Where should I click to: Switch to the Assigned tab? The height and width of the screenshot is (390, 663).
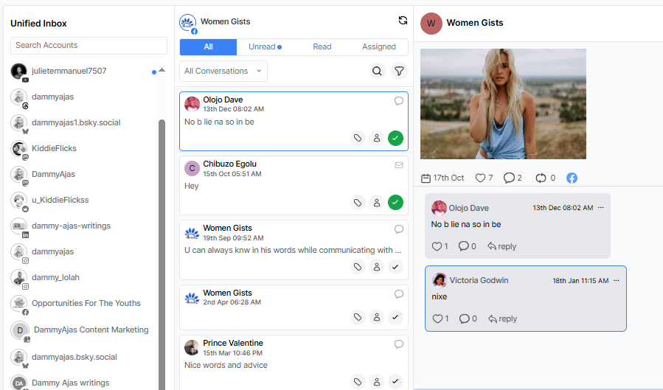pos(379,47)
